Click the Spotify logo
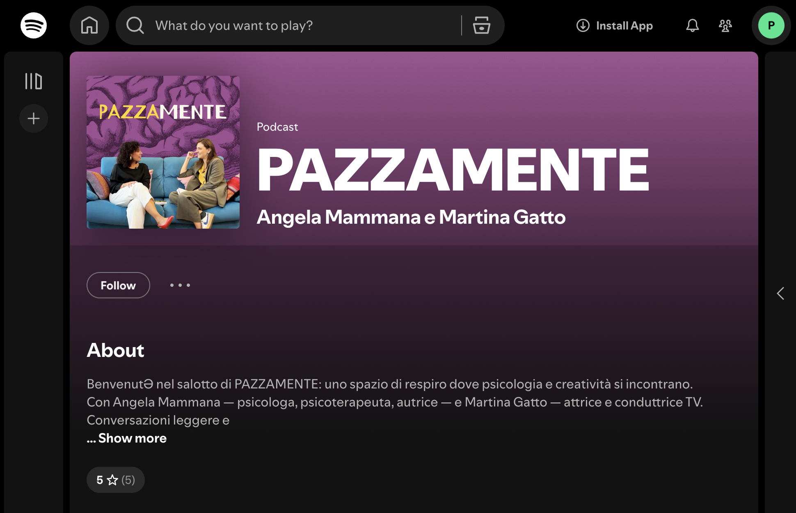 coord(34,25)
